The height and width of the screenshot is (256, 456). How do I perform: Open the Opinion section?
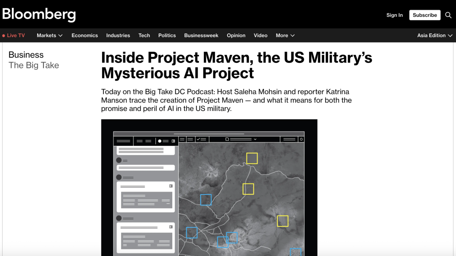tap(236, 35)
